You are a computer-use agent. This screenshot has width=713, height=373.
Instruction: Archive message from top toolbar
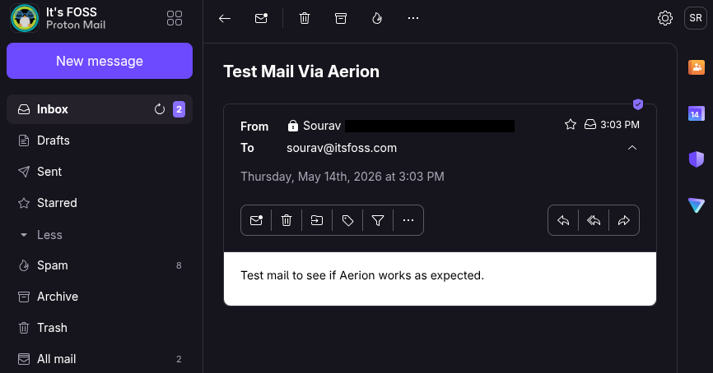coord(341,18)
